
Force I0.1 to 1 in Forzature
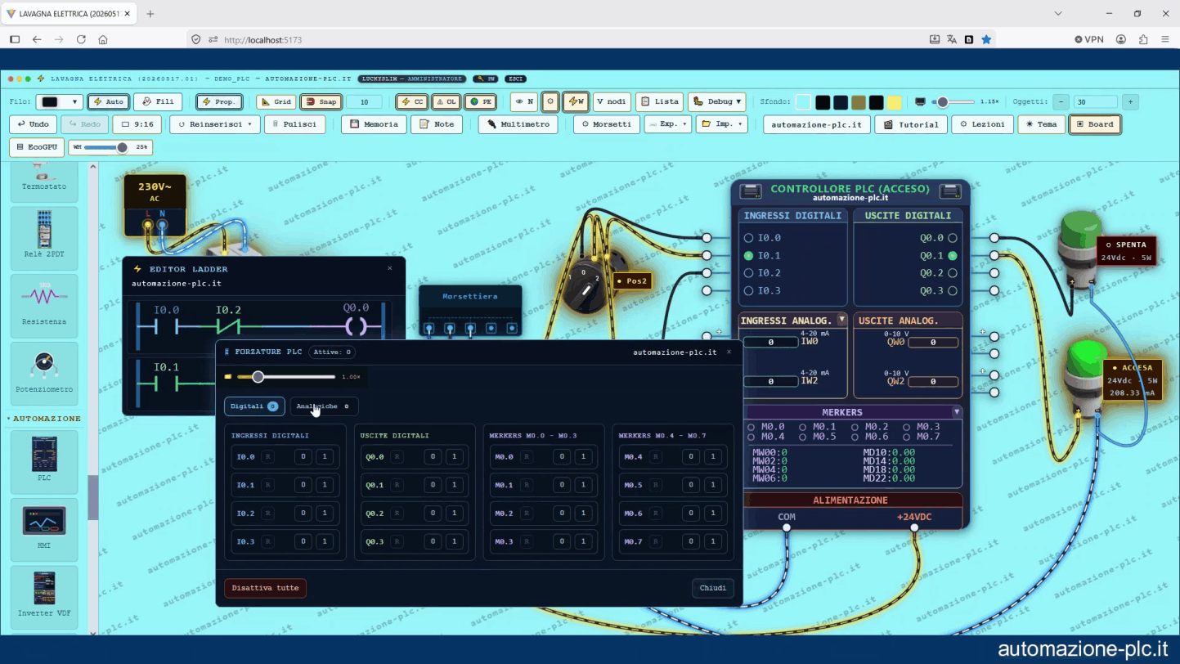[x=325, y=485]
